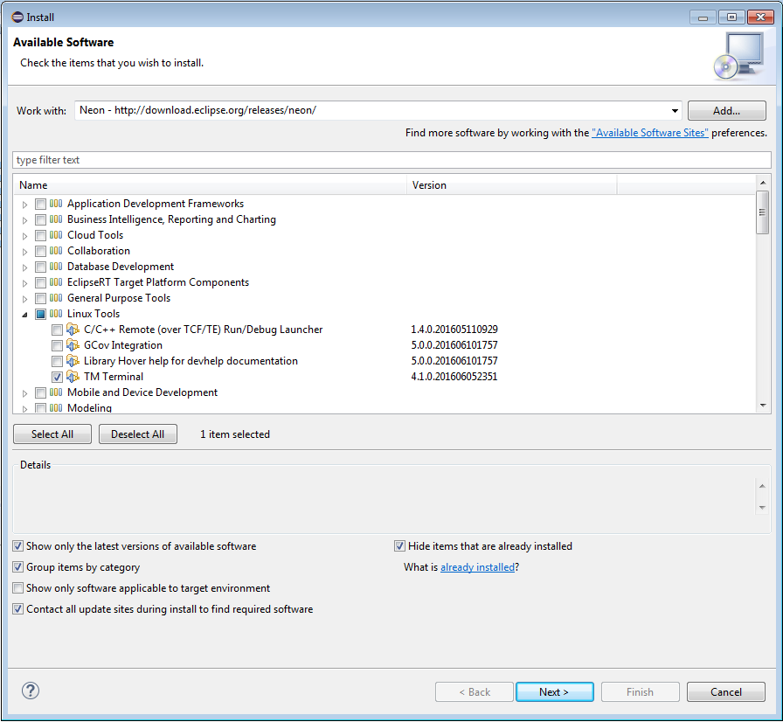Select the C/C++ Remote Run/Debug Launcher row
The width and height of the screenshot is (783, 722).
tap(204, 330)
